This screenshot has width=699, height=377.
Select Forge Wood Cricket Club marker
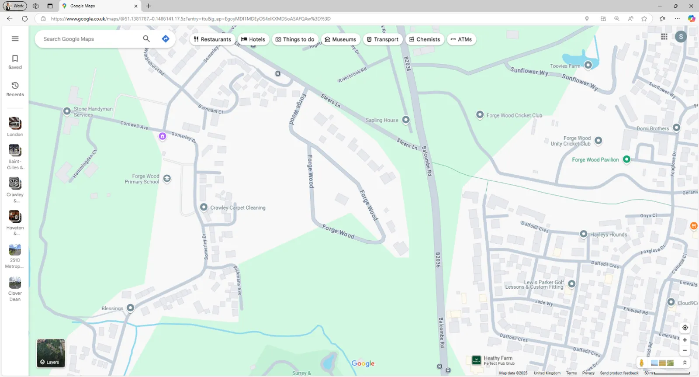[480, 115]
